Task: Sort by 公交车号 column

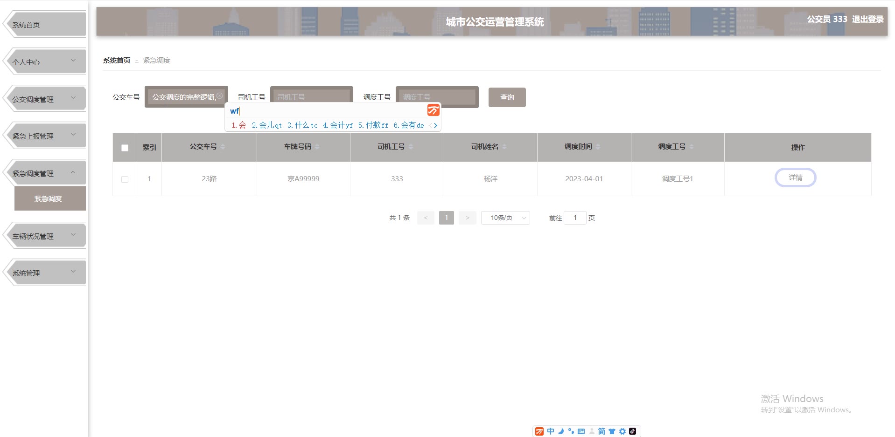Action: coord(223,147)
